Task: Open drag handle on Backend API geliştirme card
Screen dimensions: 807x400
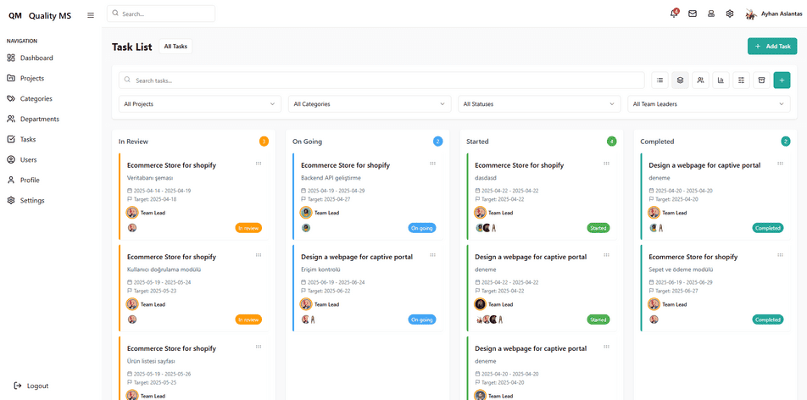Action: coord(433,164)
